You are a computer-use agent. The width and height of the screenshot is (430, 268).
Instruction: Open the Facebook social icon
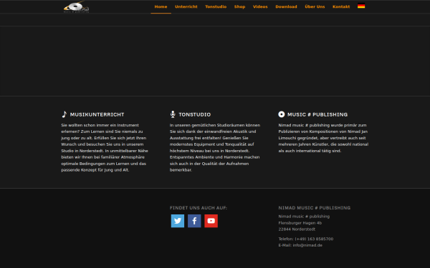click(194, 221)
